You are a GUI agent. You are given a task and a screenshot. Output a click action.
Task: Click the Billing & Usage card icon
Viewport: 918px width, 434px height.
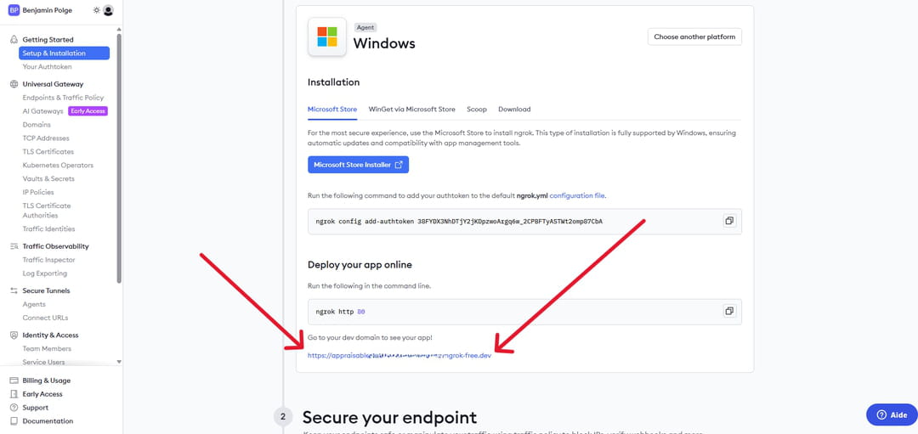tap(14, 380)
